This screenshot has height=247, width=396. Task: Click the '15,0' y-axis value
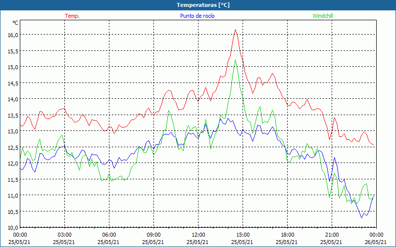tap(13, 67)
